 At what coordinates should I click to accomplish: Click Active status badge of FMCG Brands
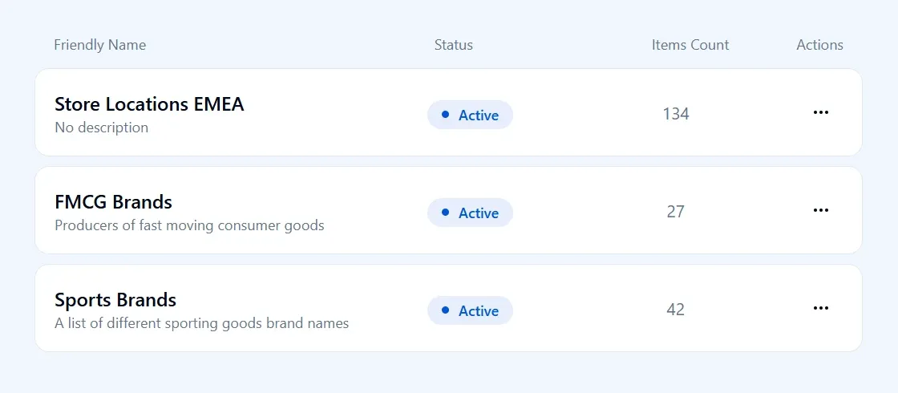[470, 213]
